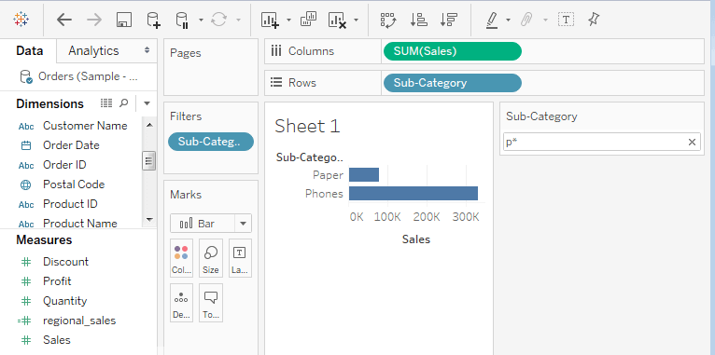Click the Sub-Catego.. header in the view
715x355 pixels.
[310, 157]
